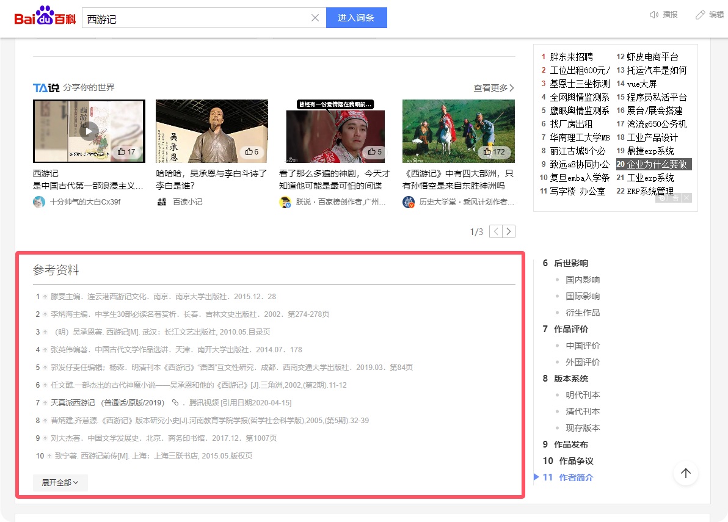Open reference link 天真派西游记
The width and height of the screenshot is (728, 522).
[x=107, y=403]
